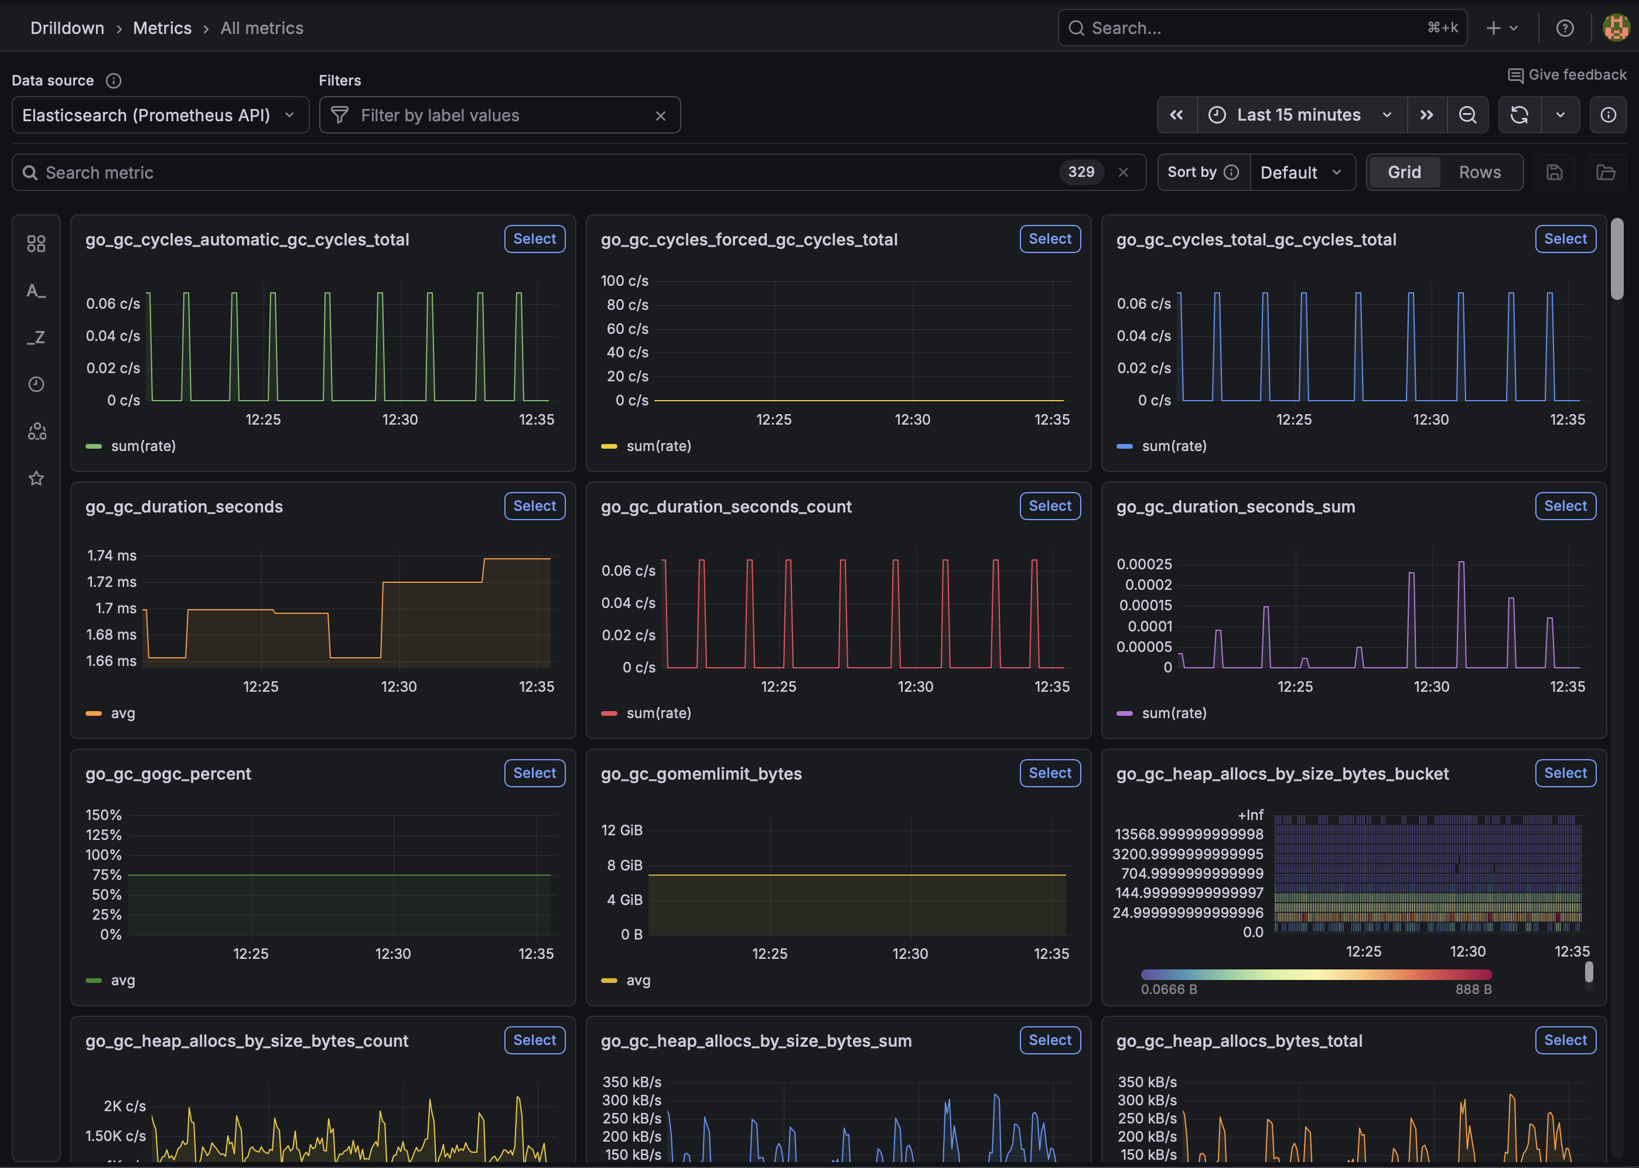Screen dimensions: 1639x1168
Task: Open the bookmarks star sidebar icon
Action: point(36,479)
